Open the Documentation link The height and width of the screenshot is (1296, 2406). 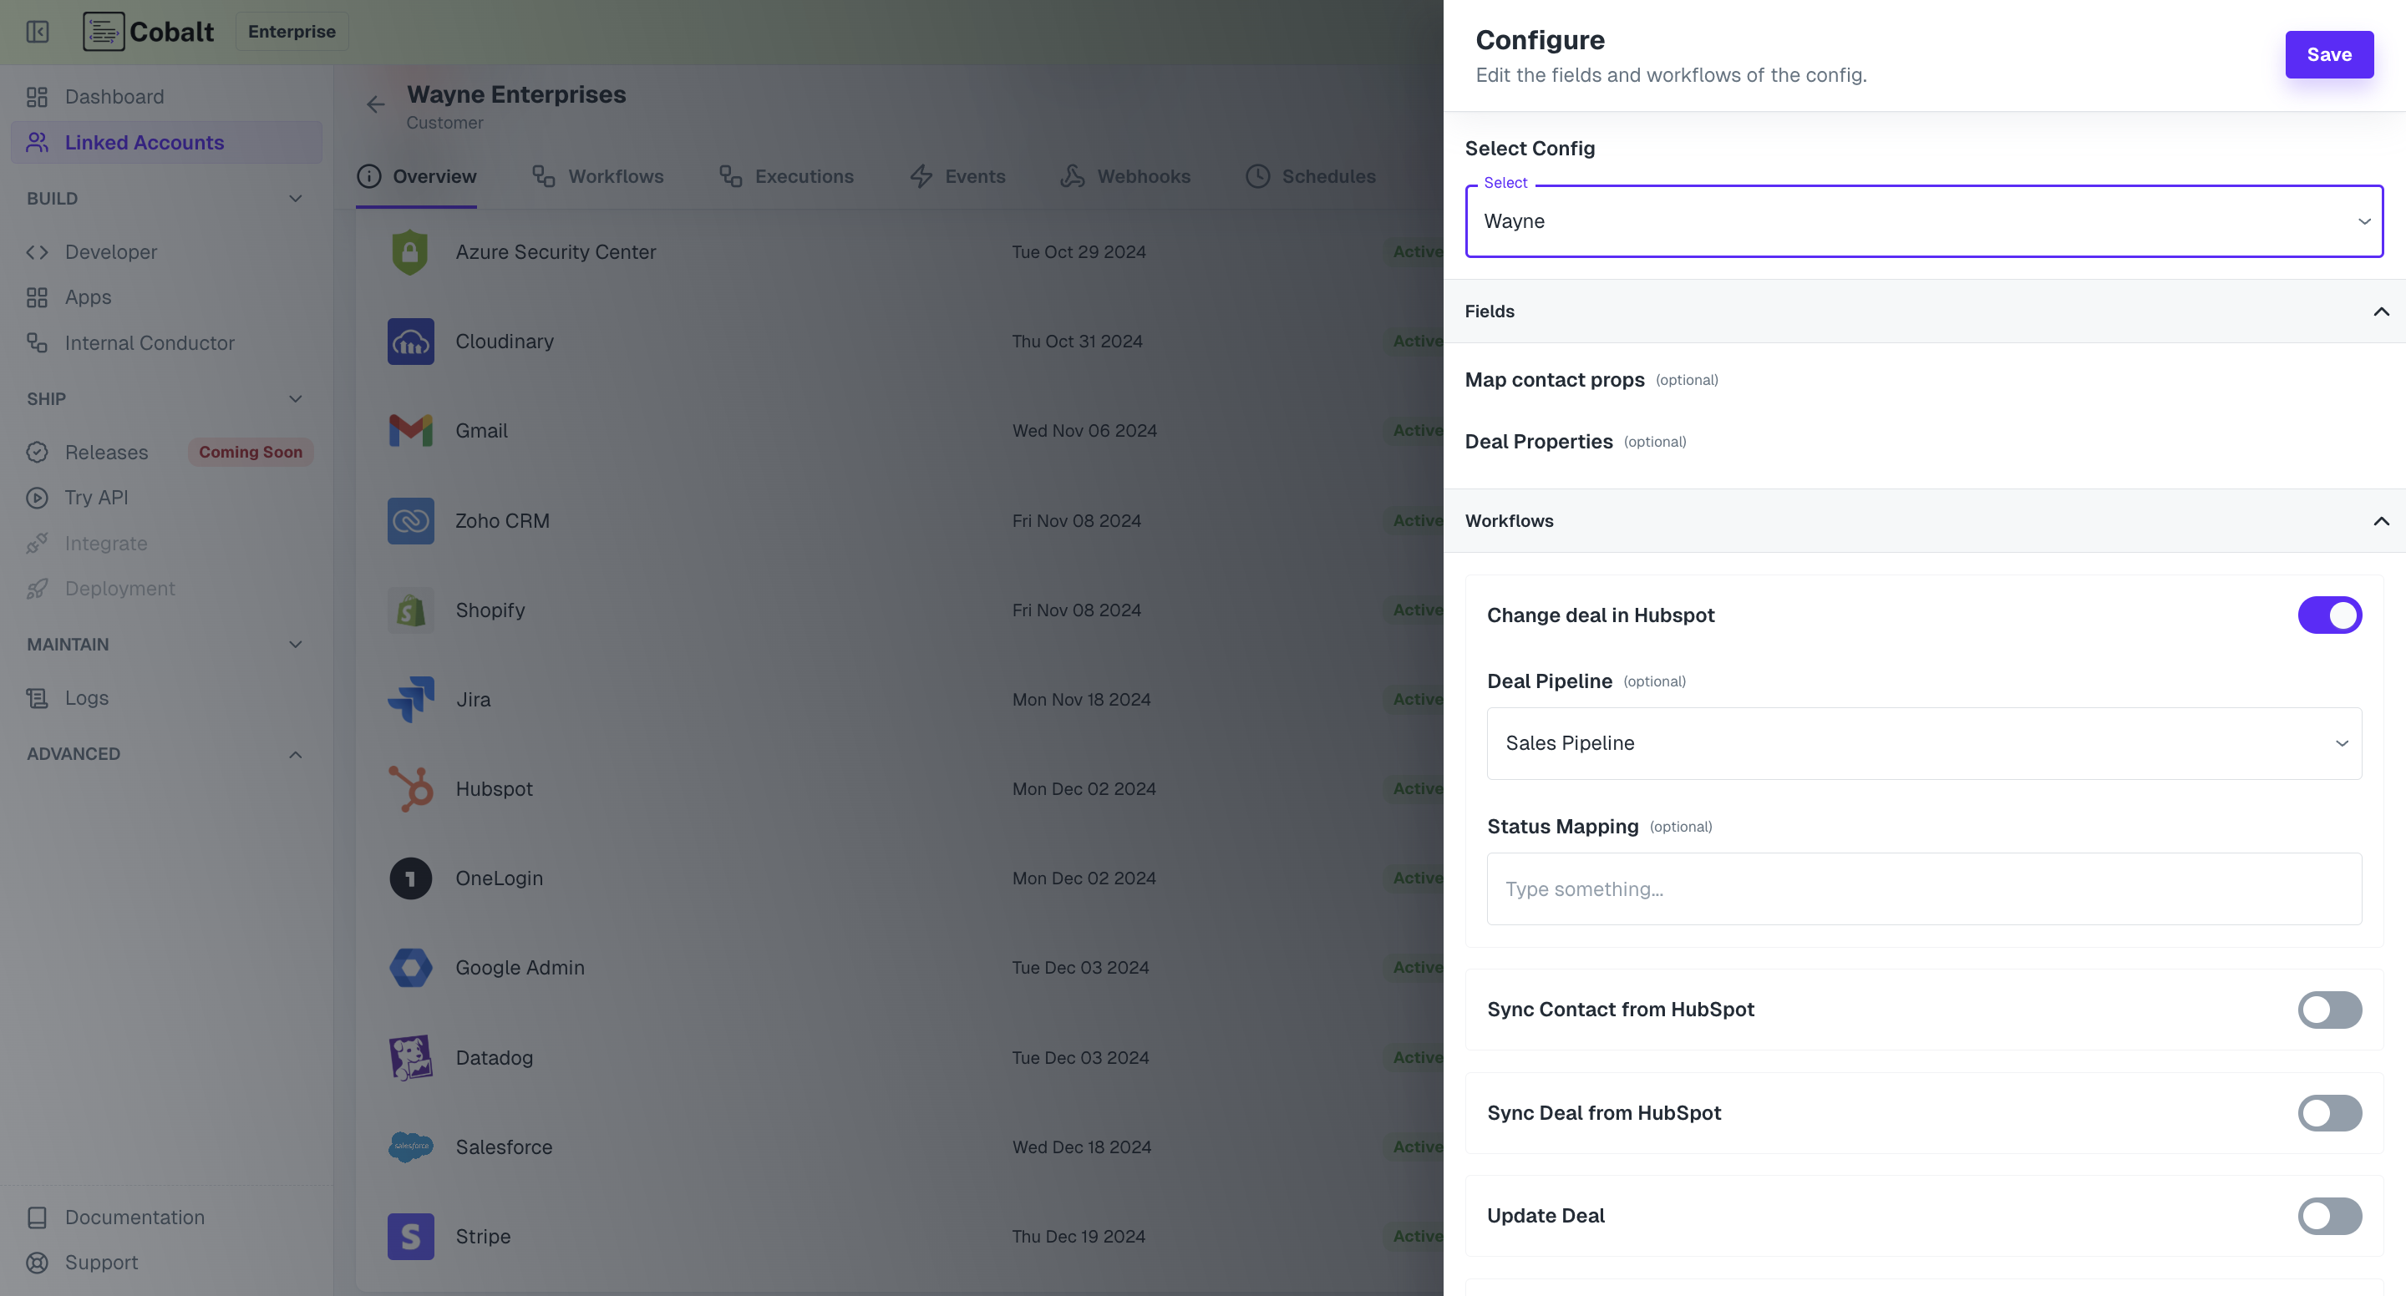[x=135, y=1217]
